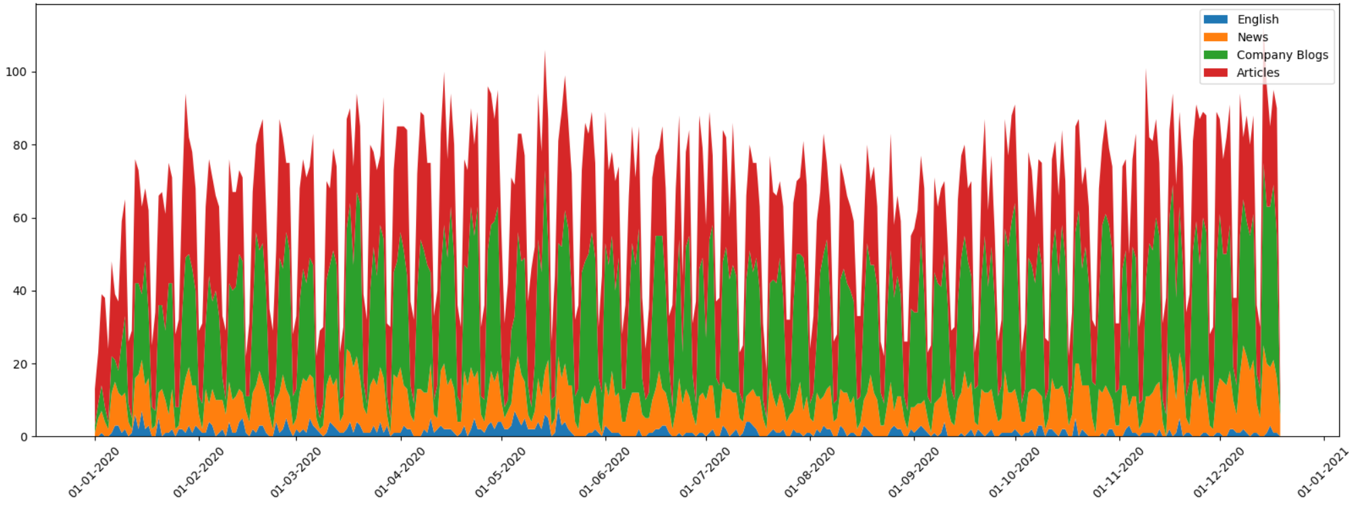Click the 01-06-2020 x-axis date label
This screenshot has height=505, width=1354.
605,473
